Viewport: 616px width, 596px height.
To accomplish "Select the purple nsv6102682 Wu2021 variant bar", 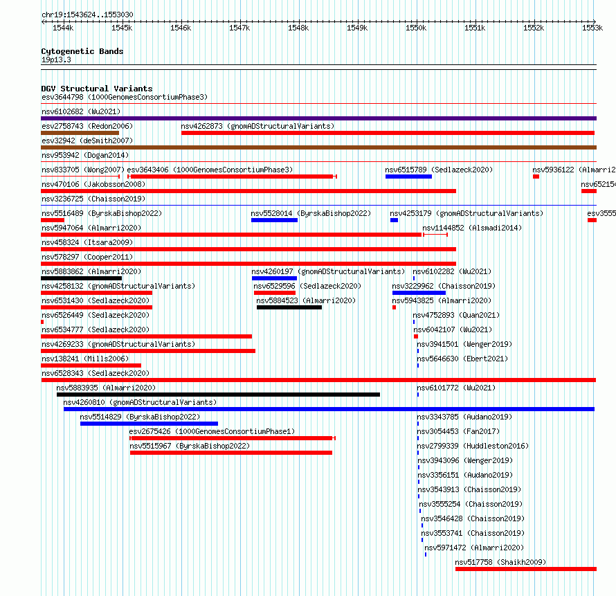I will (318, 118).
